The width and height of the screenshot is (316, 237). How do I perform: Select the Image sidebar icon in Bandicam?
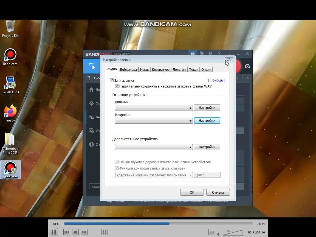point(92,131)
